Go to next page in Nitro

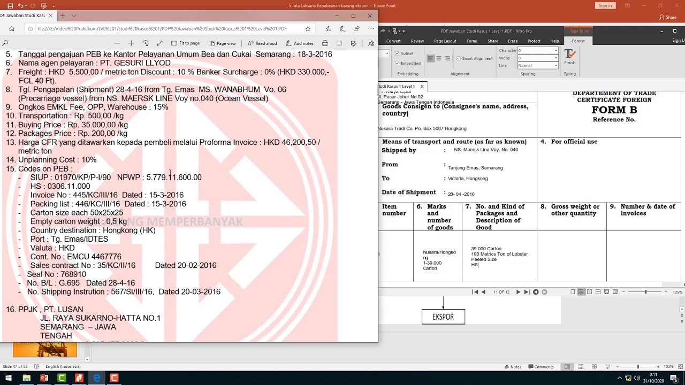pos(518,292)
